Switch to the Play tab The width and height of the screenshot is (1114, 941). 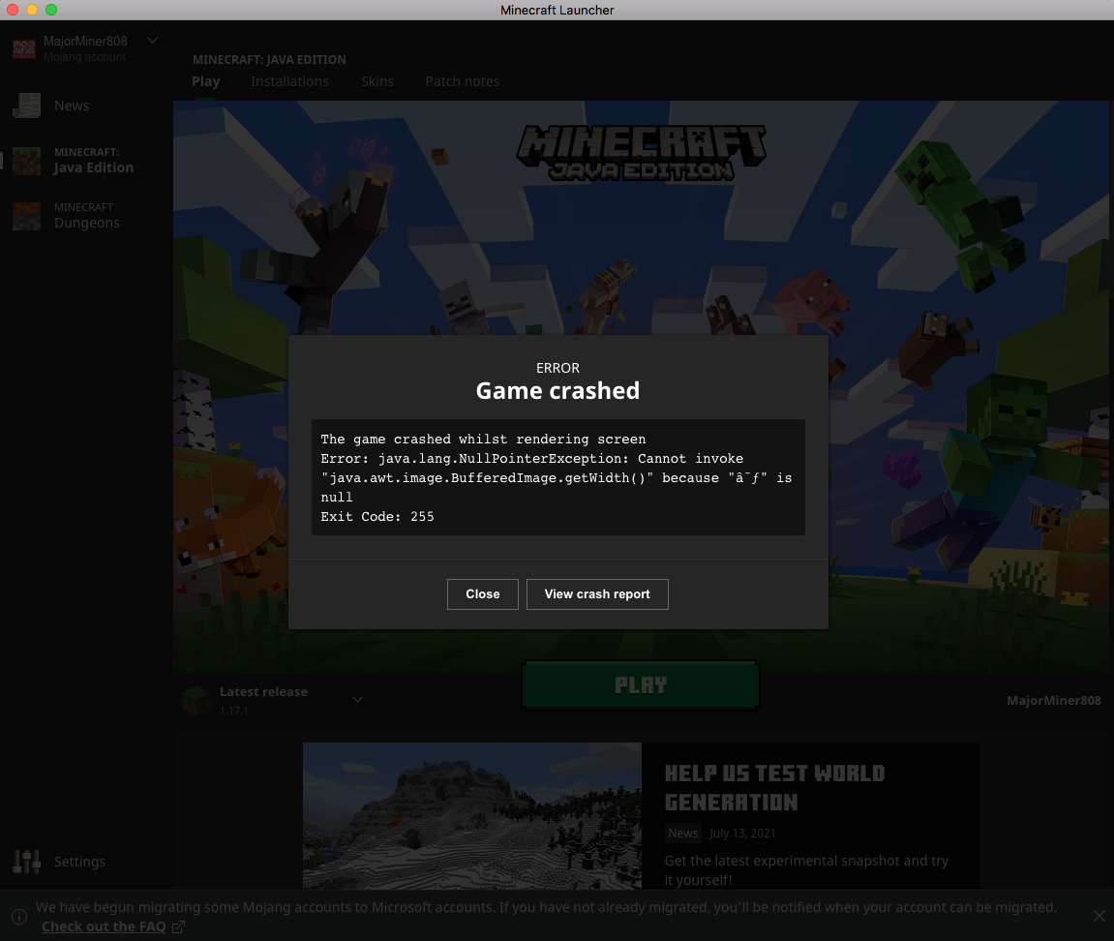pos(205,81)
